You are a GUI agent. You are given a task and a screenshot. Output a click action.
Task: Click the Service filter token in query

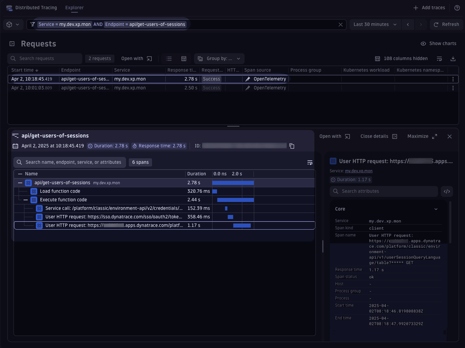(65, 25)
